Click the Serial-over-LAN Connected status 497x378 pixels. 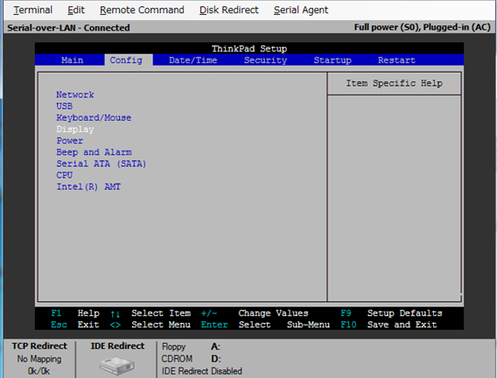click(68, 28)
